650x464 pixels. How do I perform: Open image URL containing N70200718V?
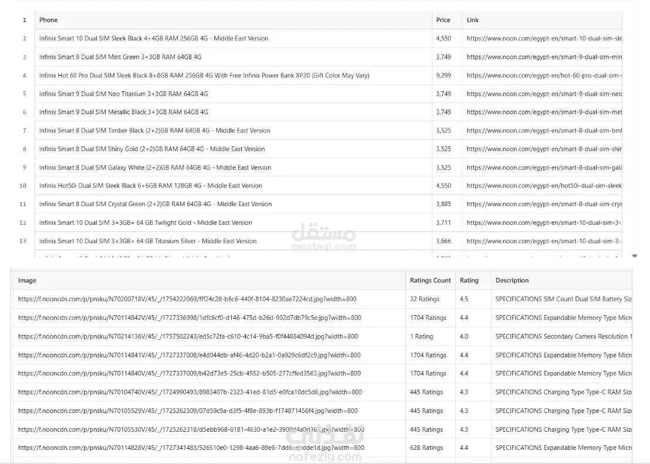coord(187,299)
